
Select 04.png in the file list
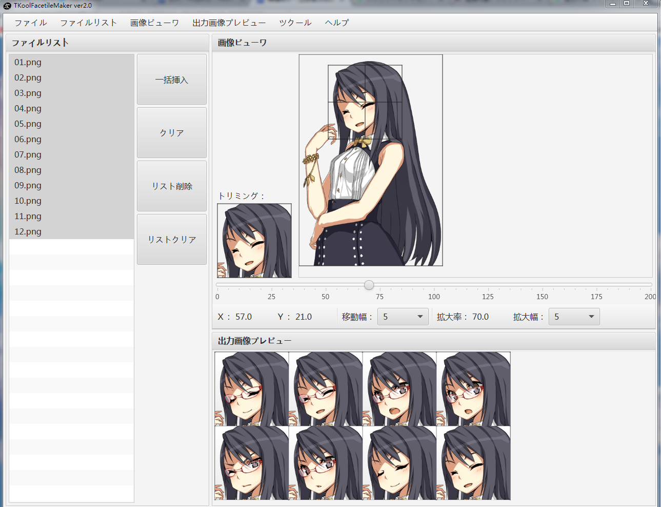72,108
